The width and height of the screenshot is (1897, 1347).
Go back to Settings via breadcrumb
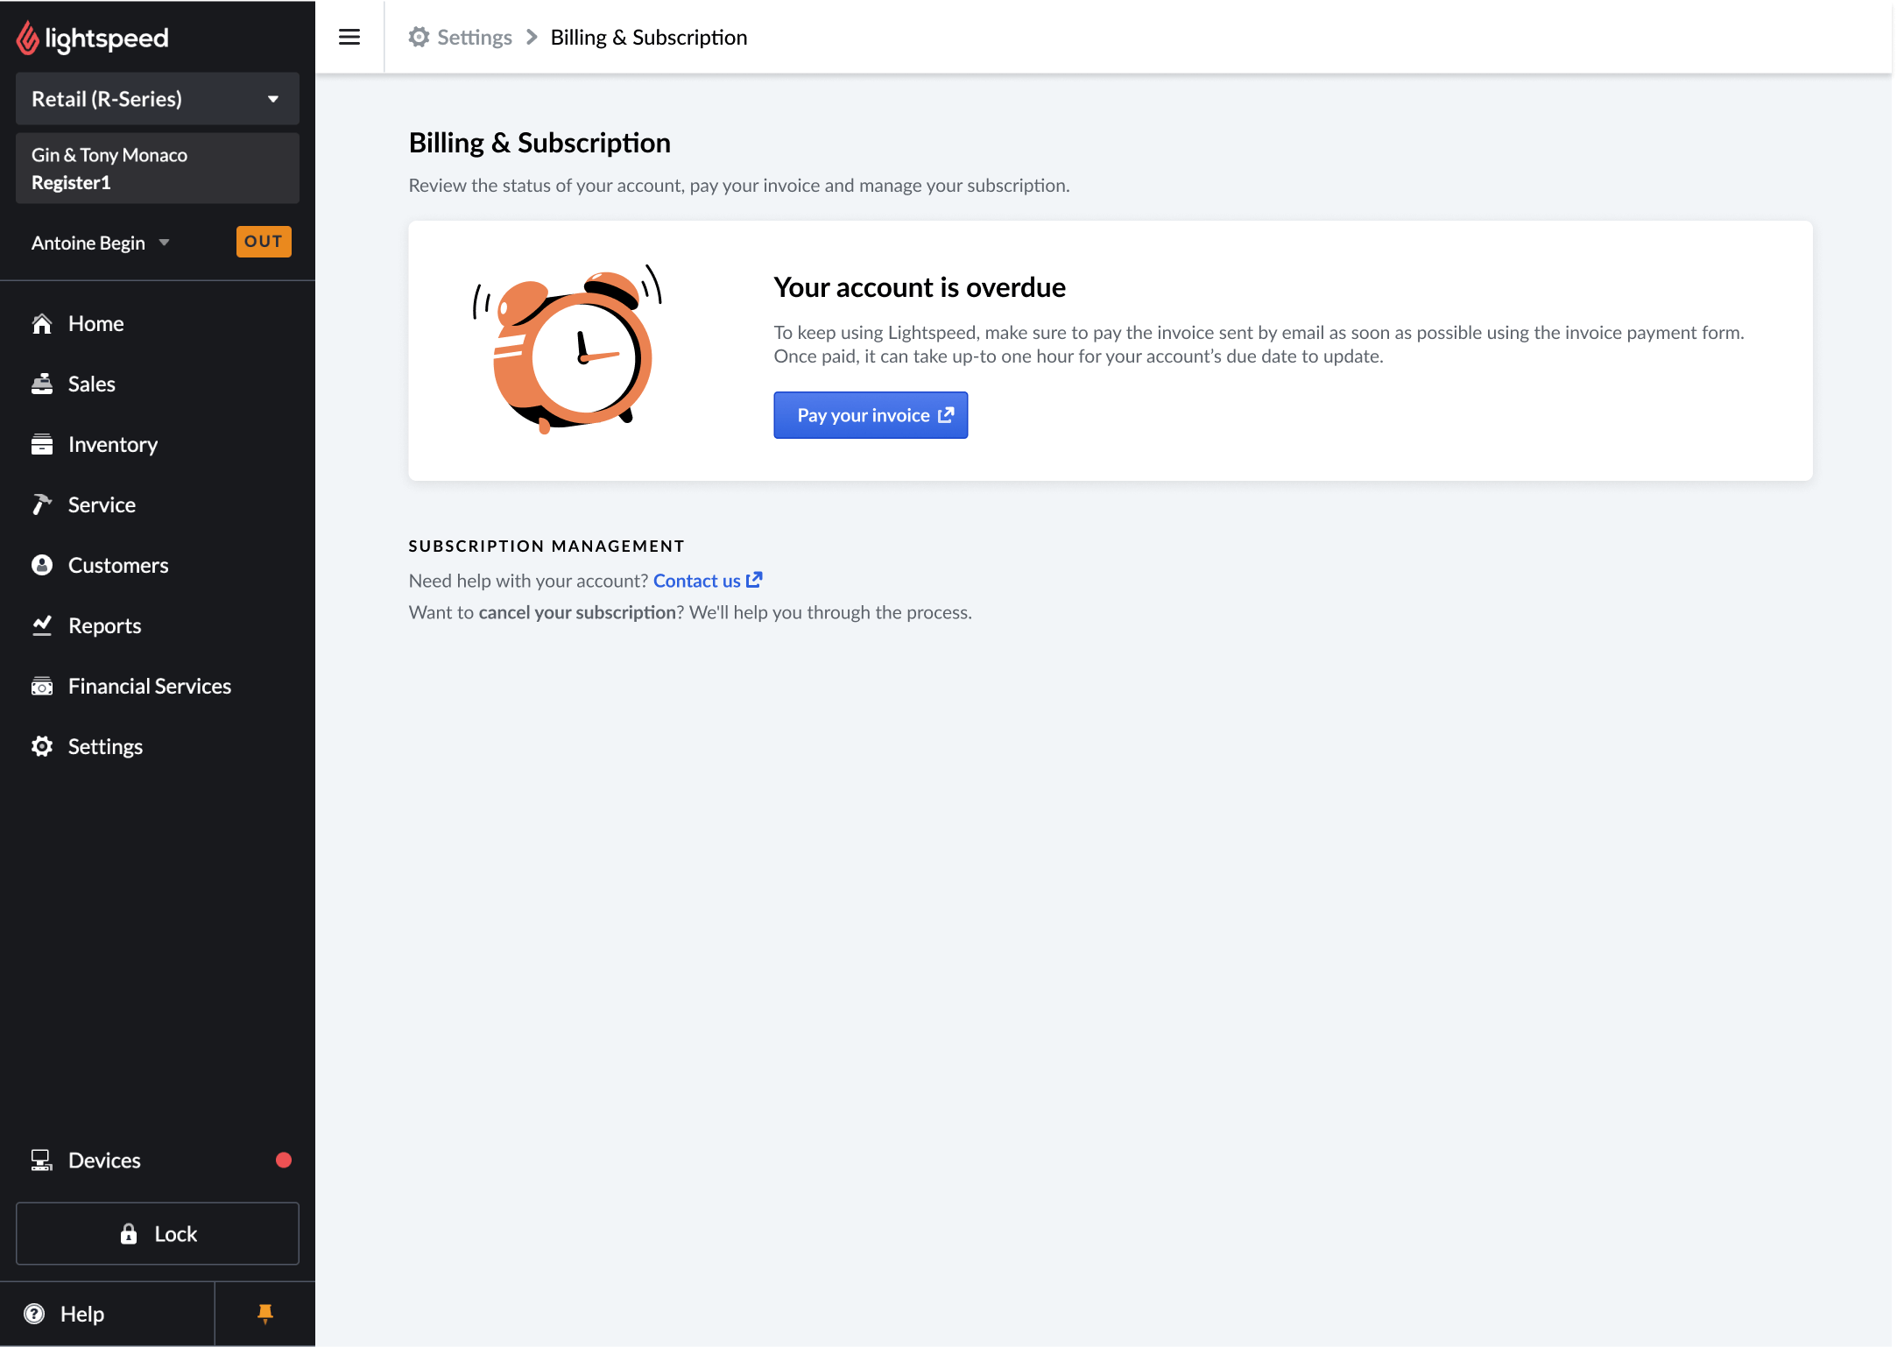tap(475, 38)
